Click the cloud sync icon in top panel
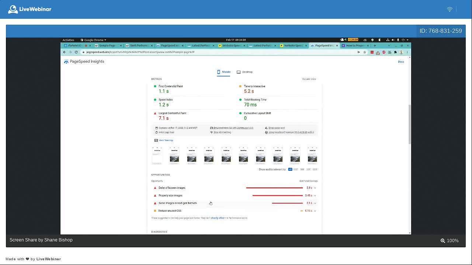 click(365, 40)
